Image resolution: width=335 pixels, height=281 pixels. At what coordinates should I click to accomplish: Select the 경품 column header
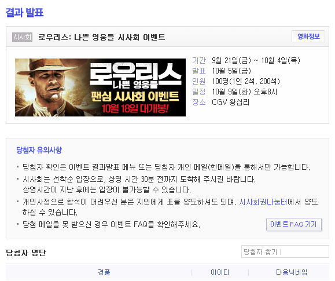click(104, 272)
